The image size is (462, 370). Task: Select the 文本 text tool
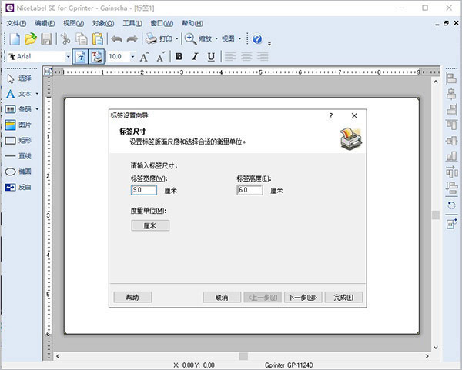click(x=18, y=94)
